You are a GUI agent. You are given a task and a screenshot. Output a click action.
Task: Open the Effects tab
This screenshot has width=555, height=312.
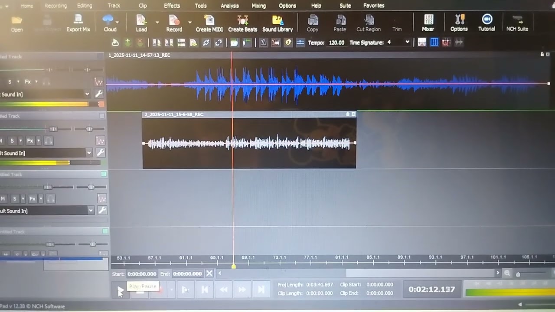[x=172, y=6]
